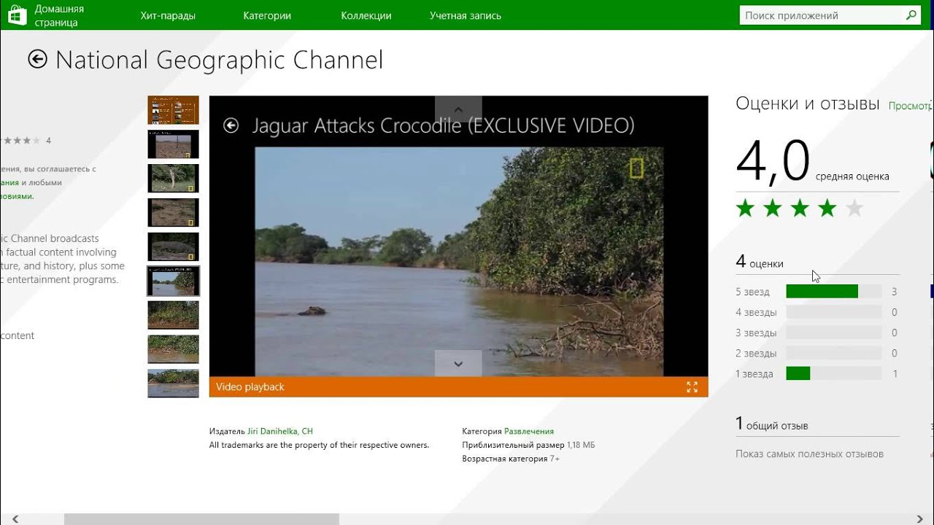Click the first green rating star

click(745, 209)
